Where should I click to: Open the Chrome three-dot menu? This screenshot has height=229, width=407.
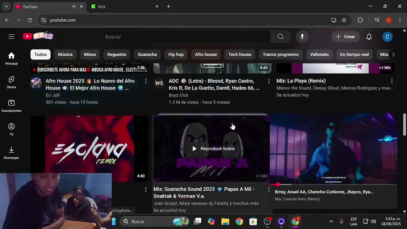[400, 20]
